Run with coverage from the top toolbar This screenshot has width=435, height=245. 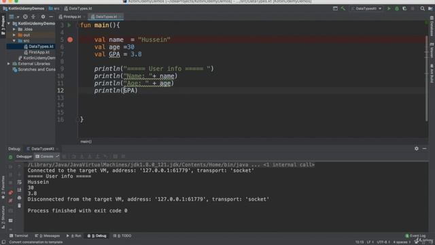[404, 9]
